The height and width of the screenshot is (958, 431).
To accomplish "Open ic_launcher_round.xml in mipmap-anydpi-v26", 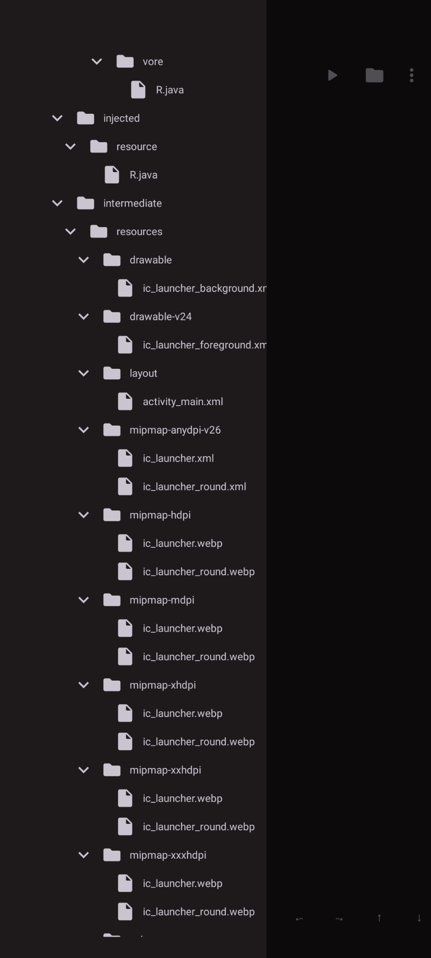I will [x=195, y=486].
